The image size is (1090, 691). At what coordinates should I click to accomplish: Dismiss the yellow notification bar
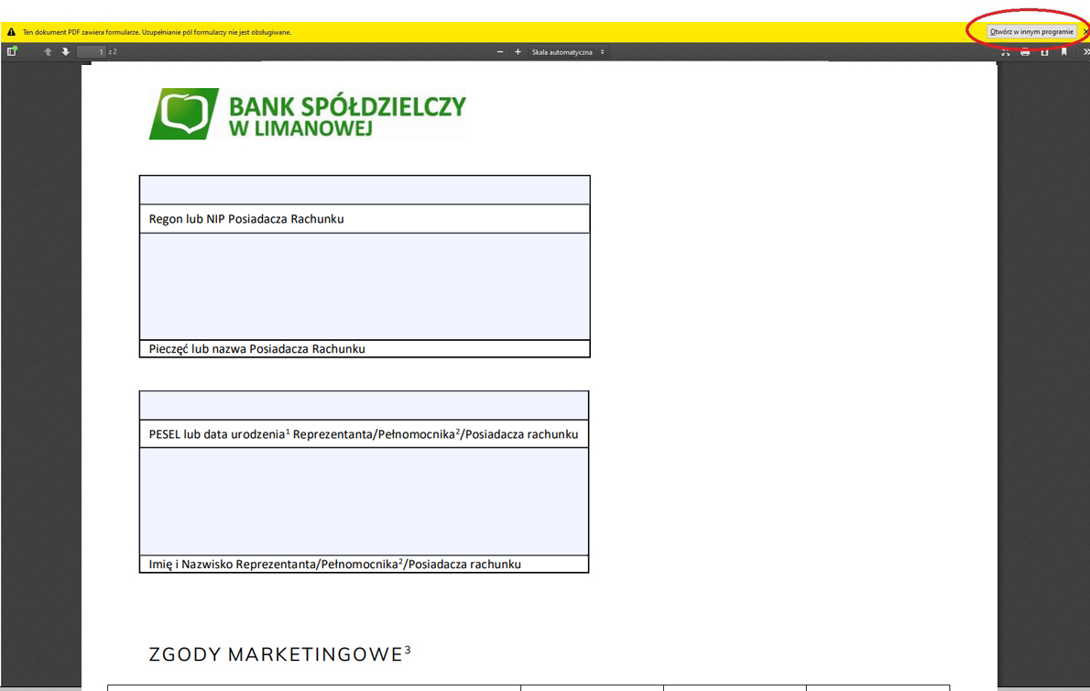(1085, 32)
